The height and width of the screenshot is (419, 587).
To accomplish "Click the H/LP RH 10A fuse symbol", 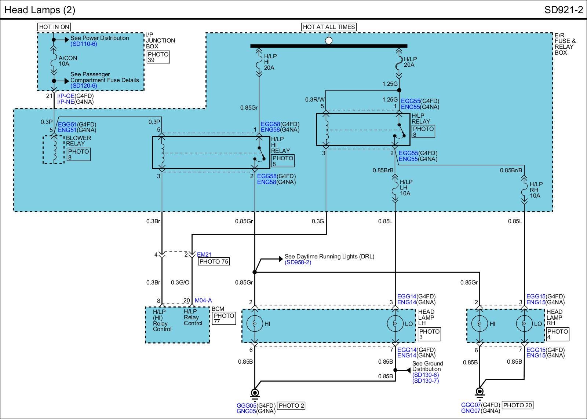I will [524, 190].
